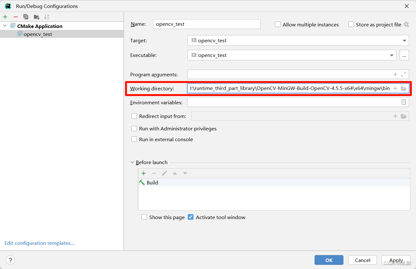Insert macro in Redirect input field
This screenshot has width=416, height=269.
[x=395, y=116]
